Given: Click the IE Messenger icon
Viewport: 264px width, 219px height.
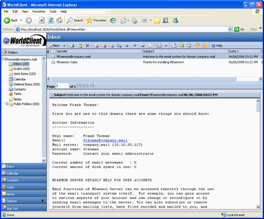Looking at the screenshot, I should point(175,21).
